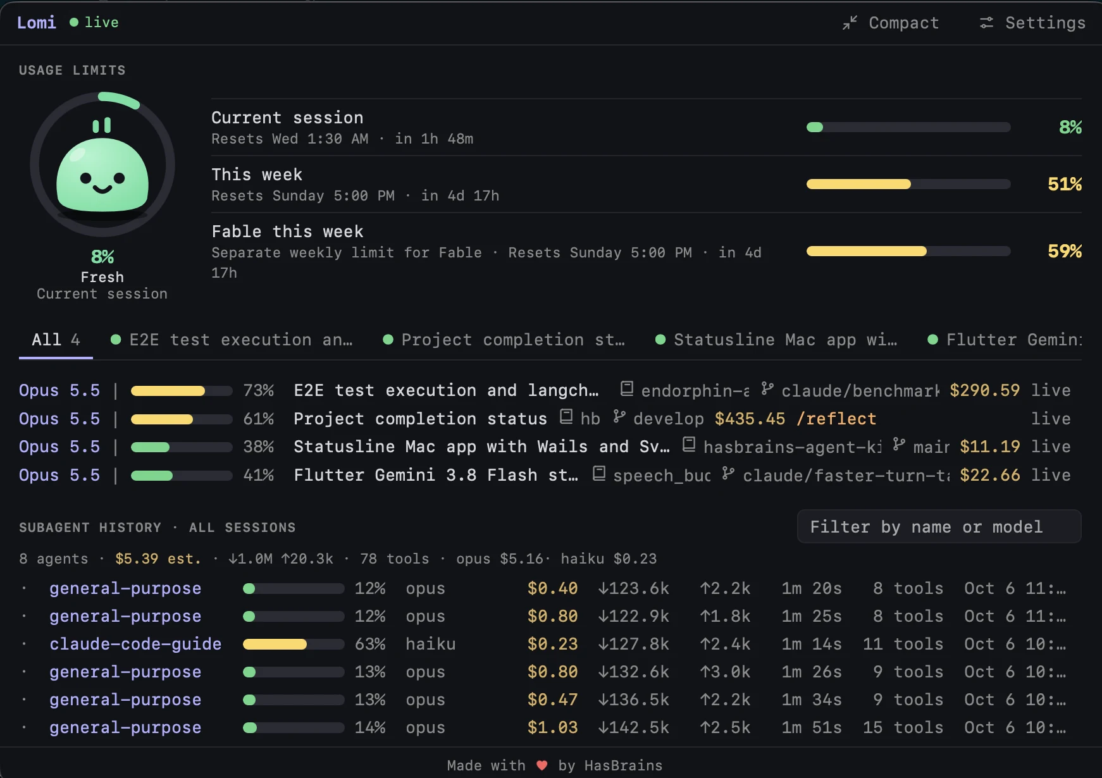Click the $11.19 session cost
This screenshot has height=778, width=1102.
pyautogui.click(x=989, y=447)
